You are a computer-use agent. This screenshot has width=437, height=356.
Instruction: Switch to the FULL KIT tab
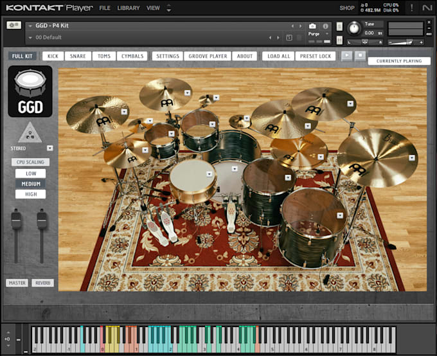tap(22, 56)
